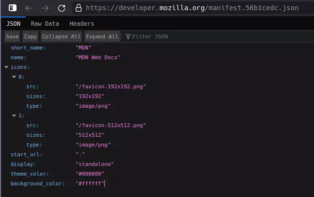Go back with the left arrow
The height and width of the screenshot is (197, 314).
29,8
